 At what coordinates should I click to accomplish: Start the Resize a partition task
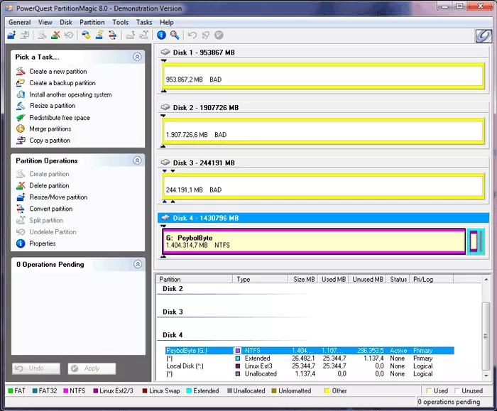pyautogui.click(x=53, y=106)
